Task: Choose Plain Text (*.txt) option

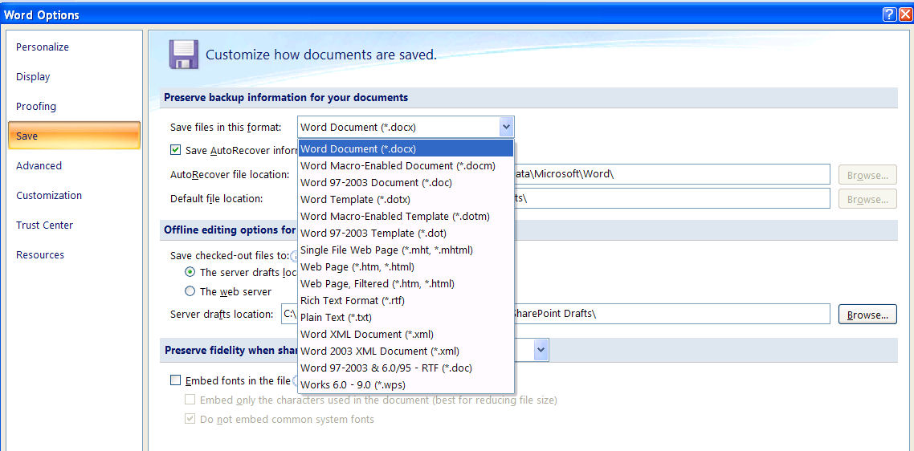Action: [x=336, y=318]
